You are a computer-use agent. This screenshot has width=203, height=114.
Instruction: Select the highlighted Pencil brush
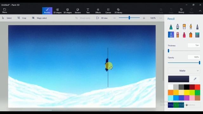pos(171,35)
